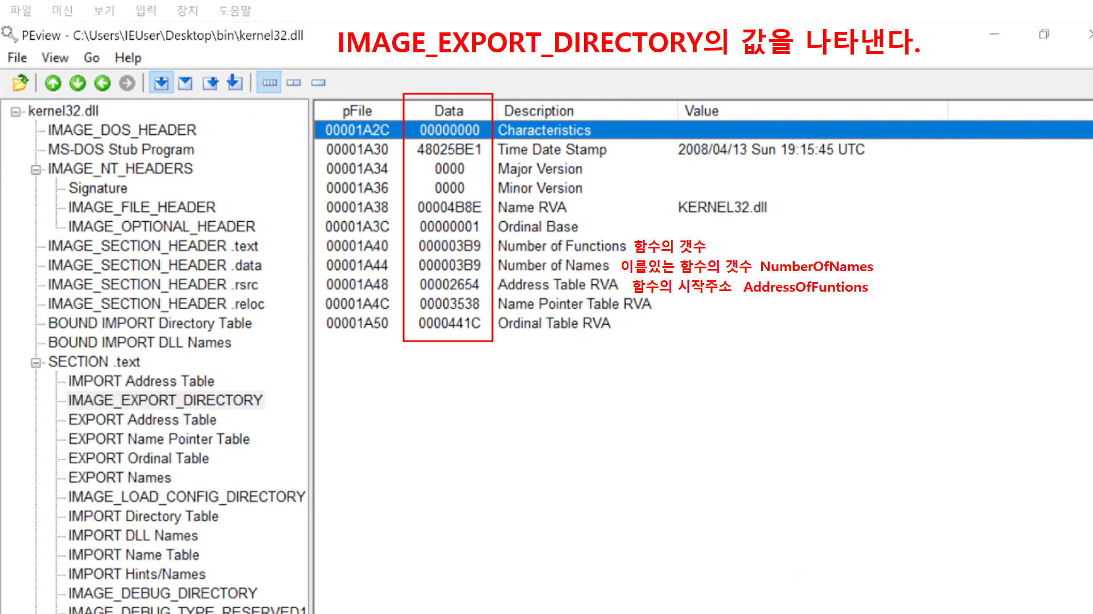1093x614 pixels.
Task: Click the pFile column header
Action: (358, 111)
